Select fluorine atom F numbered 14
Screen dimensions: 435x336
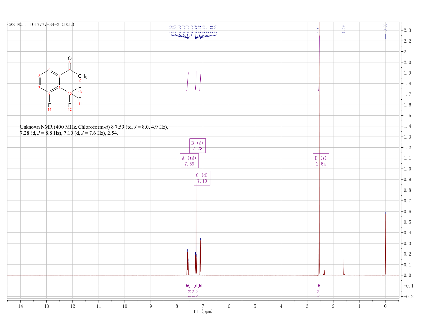tap(49, 105)
